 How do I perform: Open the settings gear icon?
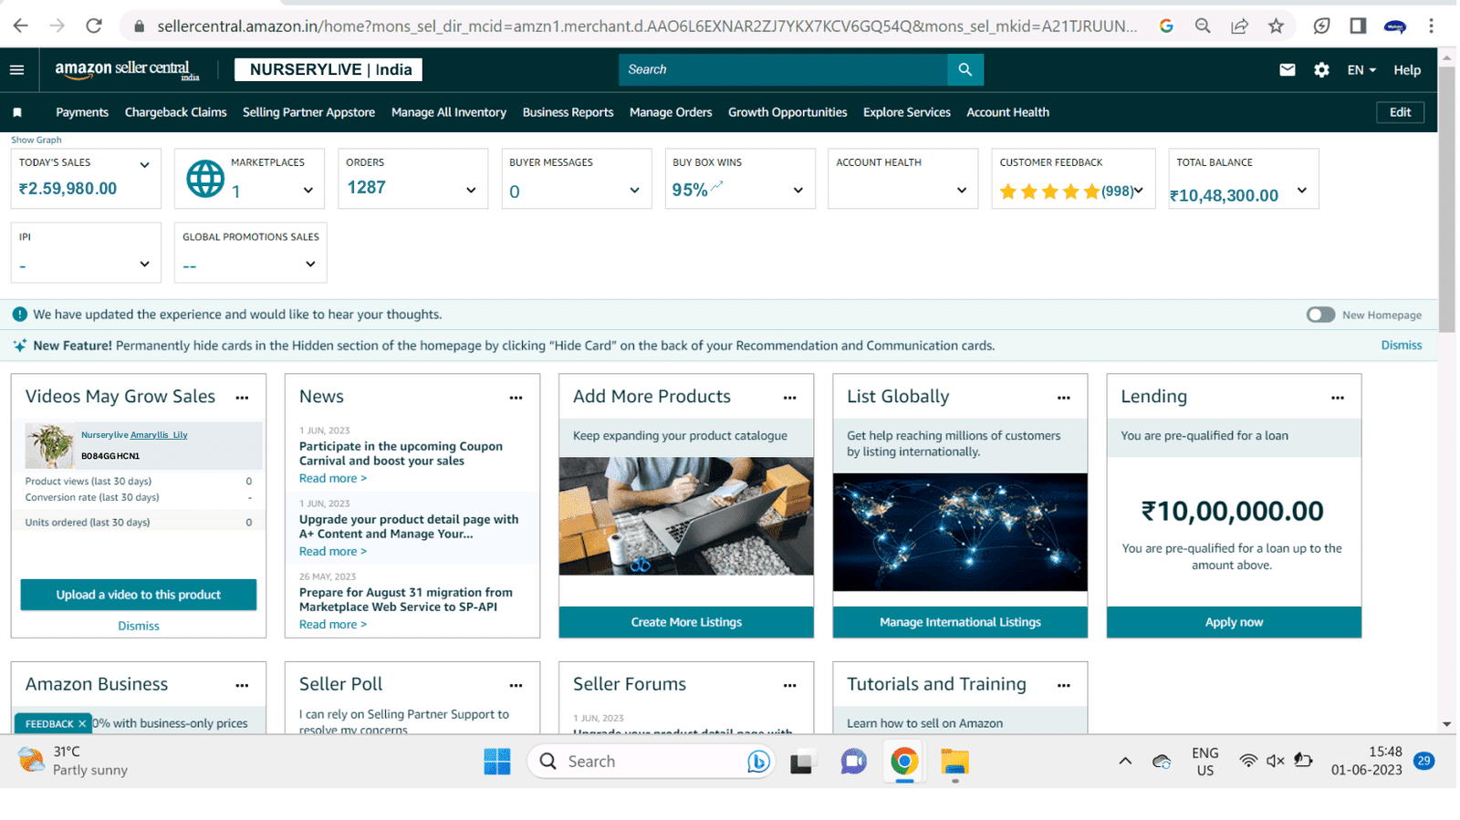pos(1321,69)
